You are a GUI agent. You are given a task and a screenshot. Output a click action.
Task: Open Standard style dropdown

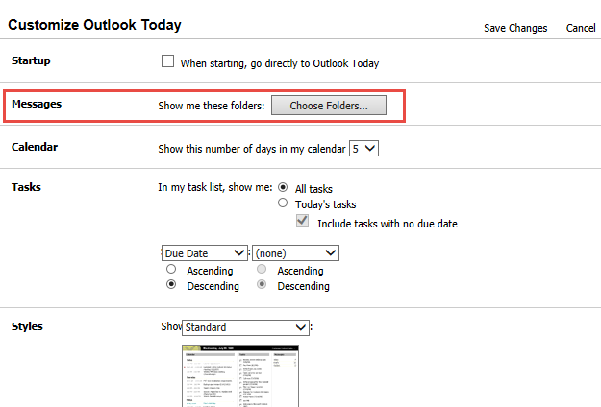tap(245, 327)
